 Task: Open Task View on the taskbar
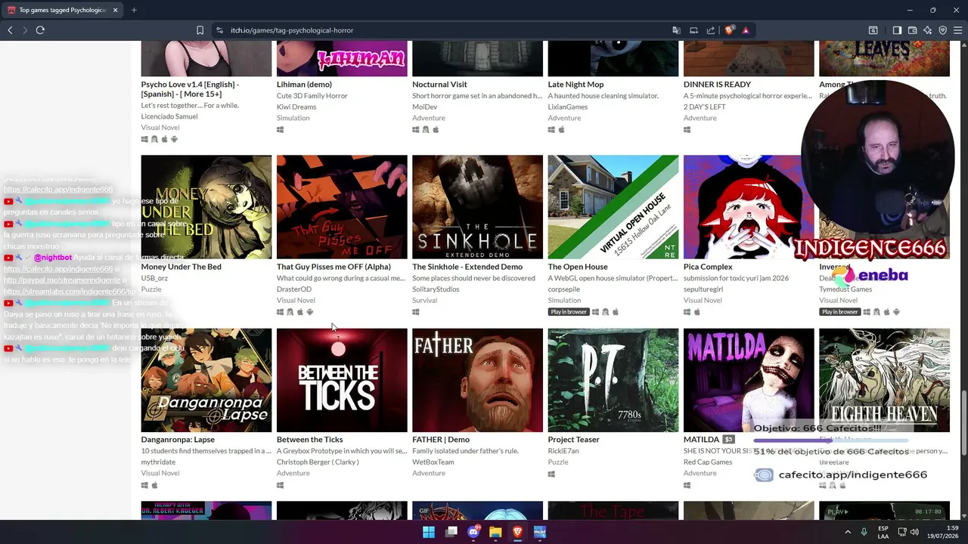451,532
